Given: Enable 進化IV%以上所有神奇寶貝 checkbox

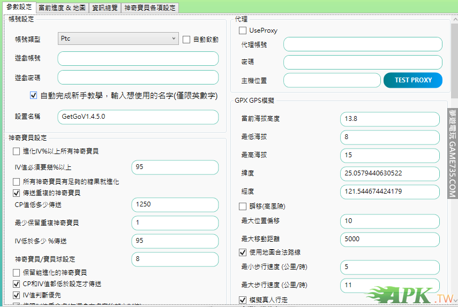Looking at the screenshot, I should [16, 151].
